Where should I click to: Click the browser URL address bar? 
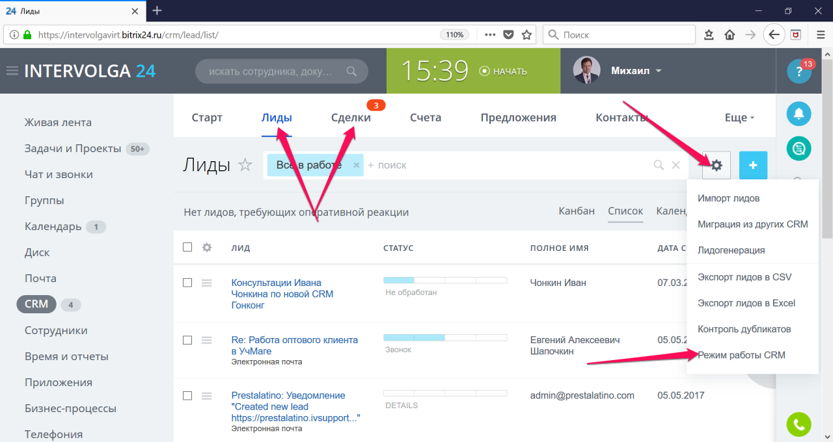coord(238,34)
